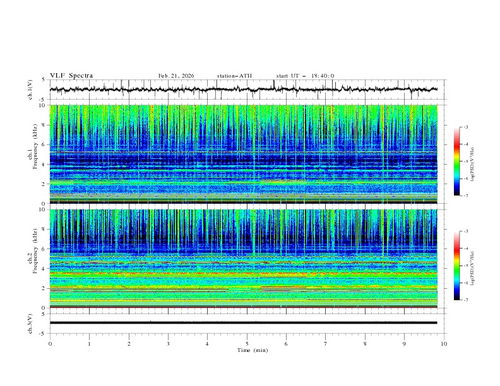This screenshot has height=386, width=500.
Task: Click the "VLF Spectra" plot title
Action: (x=71, y=76)
